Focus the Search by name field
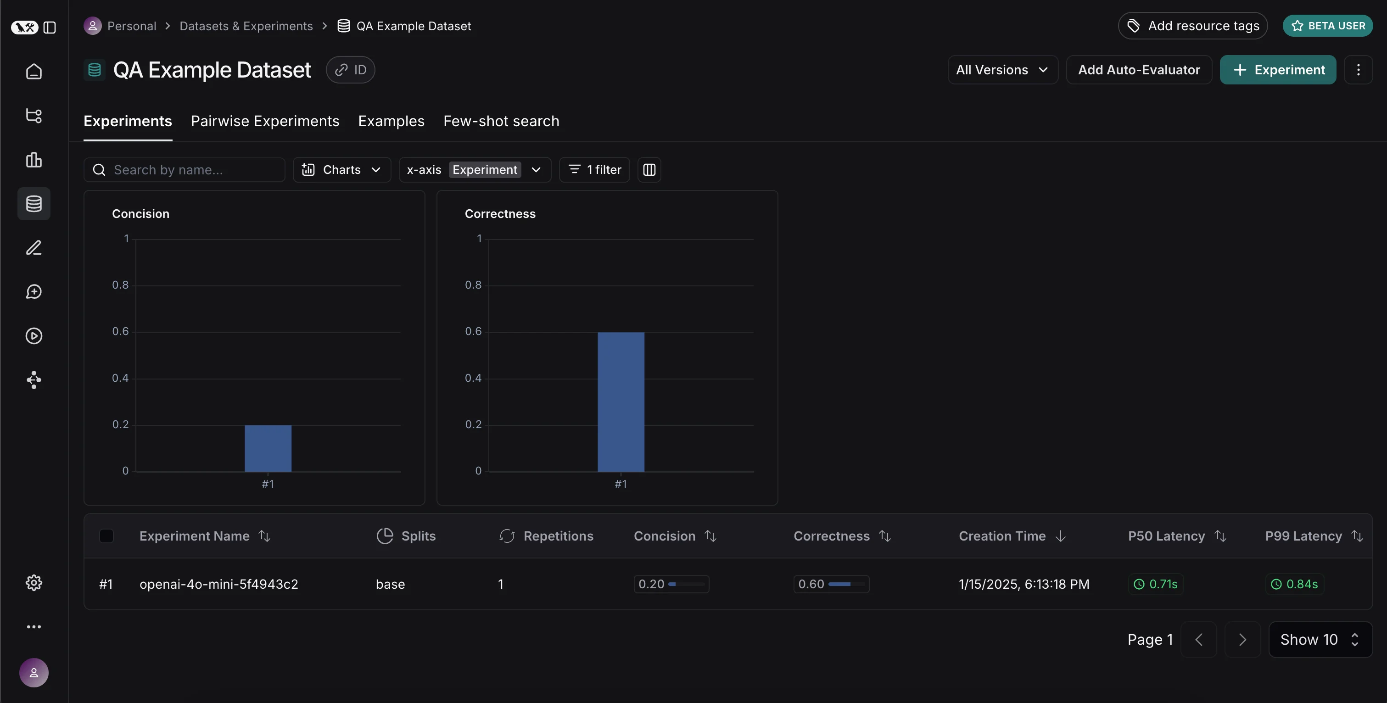Viewport: 1387px width, 703px height. (184, 170)
